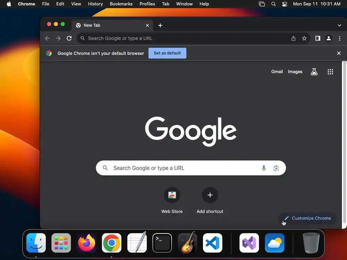This screenshot has width=347, height=260.
Task: Click the Chrome icon in the Dock
Action: coord(111,243)
